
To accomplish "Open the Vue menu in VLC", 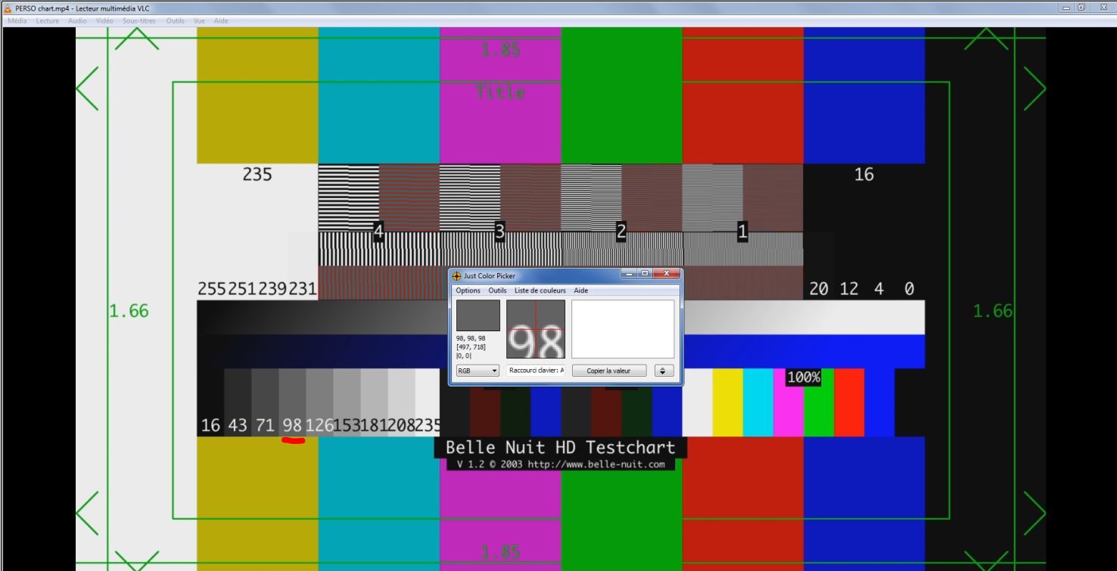I will [x=200, y=21].
